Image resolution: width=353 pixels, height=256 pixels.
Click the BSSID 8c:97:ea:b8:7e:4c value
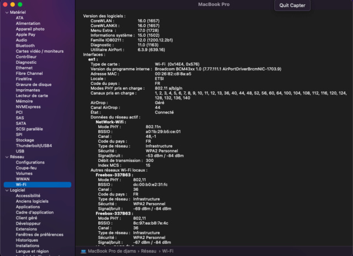tap(151, 223)
